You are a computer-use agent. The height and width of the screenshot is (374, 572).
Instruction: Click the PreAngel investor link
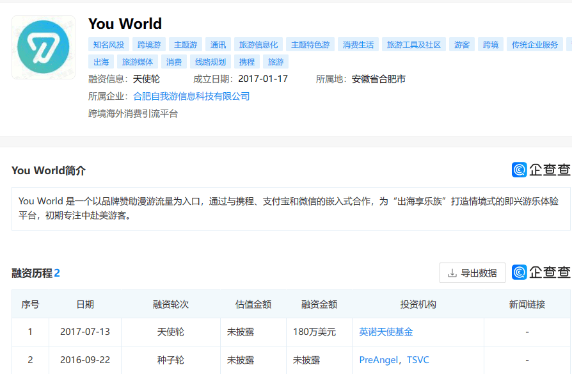click(376, 360)
